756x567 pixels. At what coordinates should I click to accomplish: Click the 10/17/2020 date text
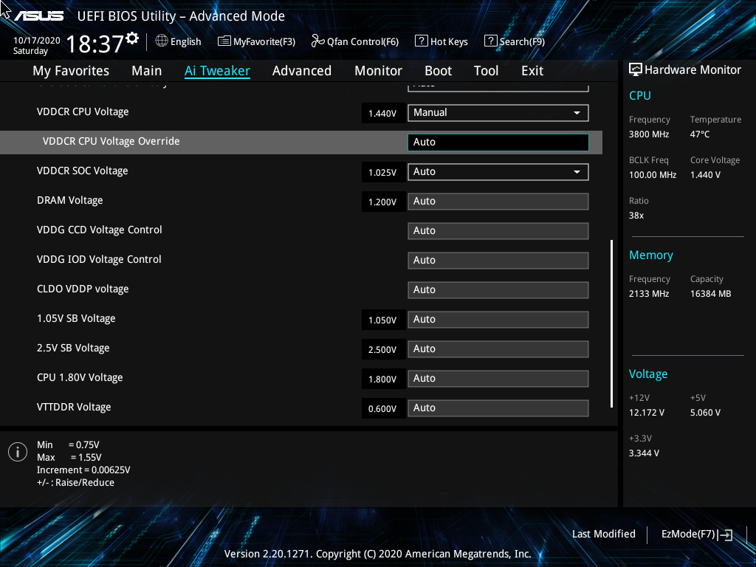click(x=37, y=41)
